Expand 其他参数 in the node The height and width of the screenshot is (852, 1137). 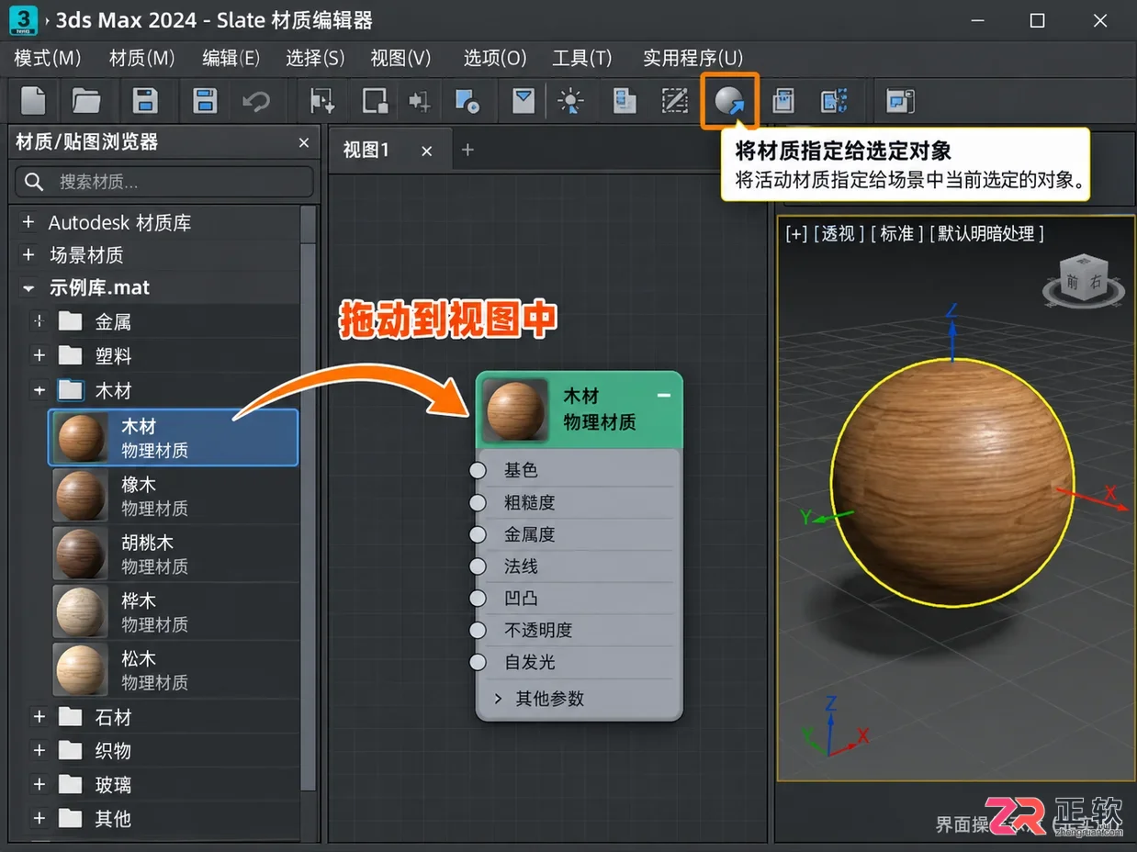498,699
